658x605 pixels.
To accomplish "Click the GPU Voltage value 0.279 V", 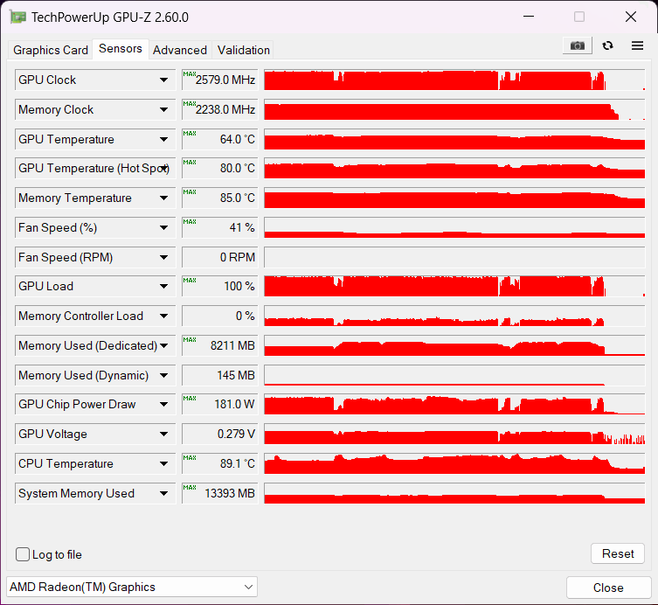I will pos(220,435).
